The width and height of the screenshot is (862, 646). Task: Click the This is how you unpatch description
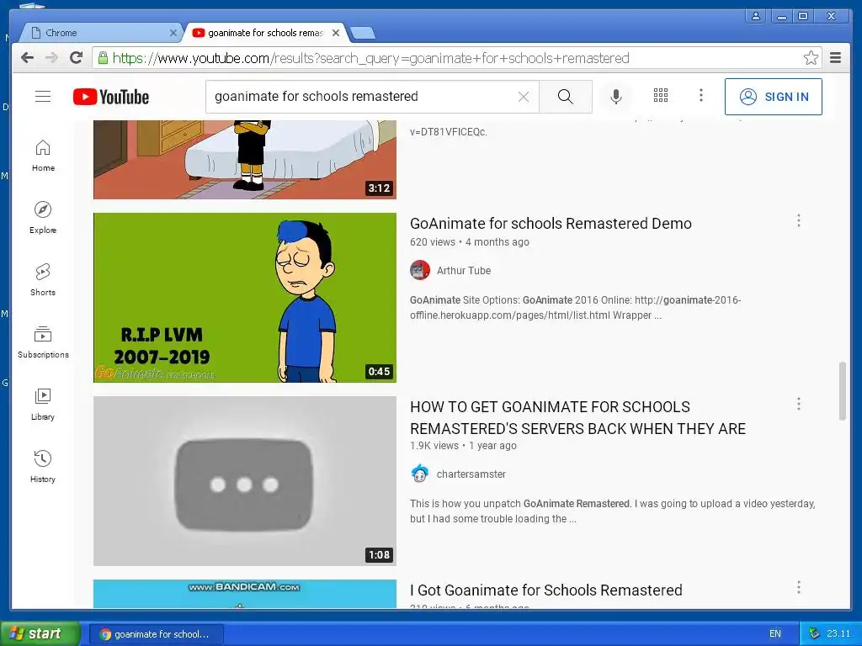pos(613,511)
